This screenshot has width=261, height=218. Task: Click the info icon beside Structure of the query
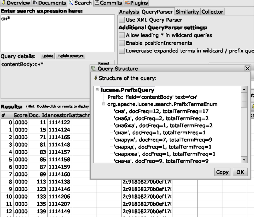pyautogui.click(x=96, y=78)
